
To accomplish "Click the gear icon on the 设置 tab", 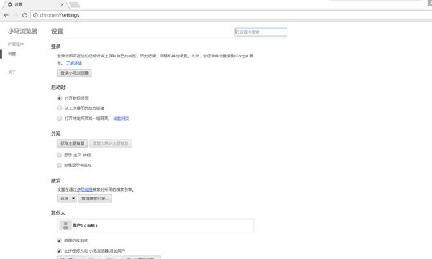I will pyautogui.click(x=10, y=4).
